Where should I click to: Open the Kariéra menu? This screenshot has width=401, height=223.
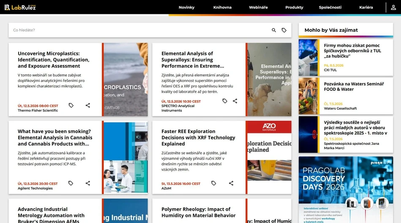coord(366,8)
